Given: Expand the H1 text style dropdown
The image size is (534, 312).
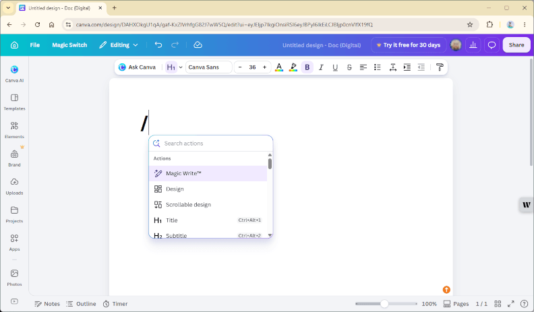Looking at the screenshot, I should click(181, 67).
